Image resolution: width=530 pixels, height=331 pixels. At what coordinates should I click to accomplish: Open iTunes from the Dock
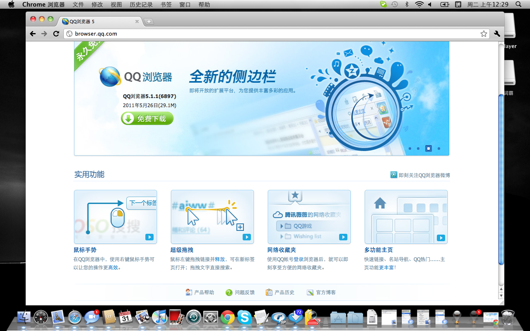point(159,318)
